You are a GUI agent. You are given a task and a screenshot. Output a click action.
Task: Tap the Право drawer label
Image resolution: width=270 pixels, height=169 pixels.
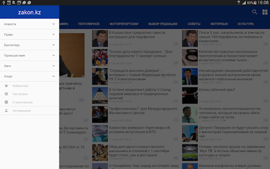point(9,35)
